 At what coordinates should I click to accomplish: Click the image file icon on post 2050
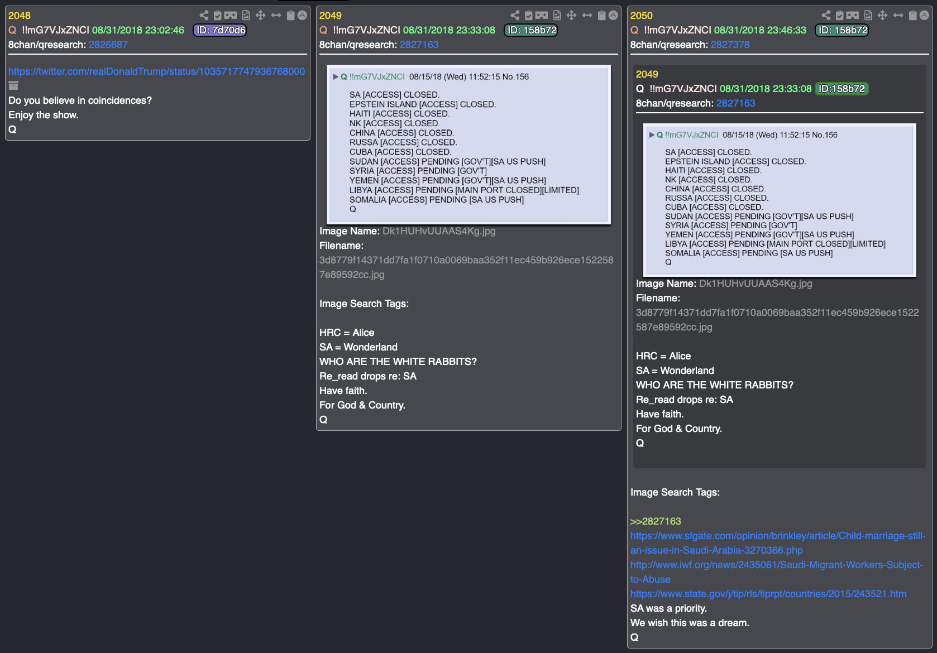tap(868, 16)
